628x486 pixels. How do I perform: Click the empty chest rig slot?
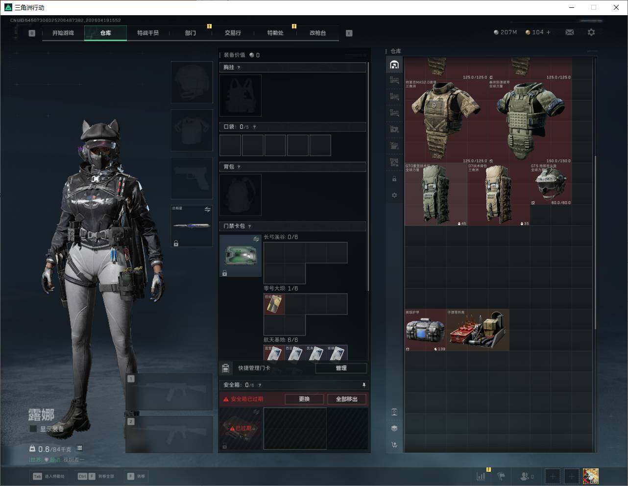click(x=241, y=96)
